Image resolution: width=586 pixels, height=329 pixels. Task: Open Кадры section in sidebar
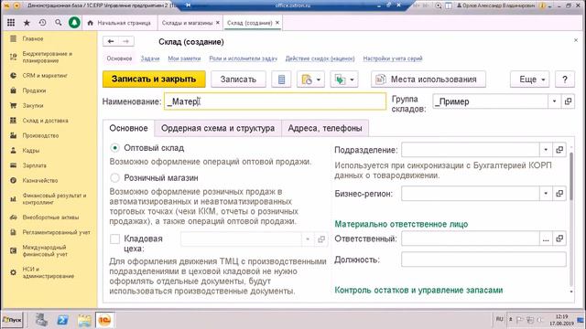coord(30,150)
